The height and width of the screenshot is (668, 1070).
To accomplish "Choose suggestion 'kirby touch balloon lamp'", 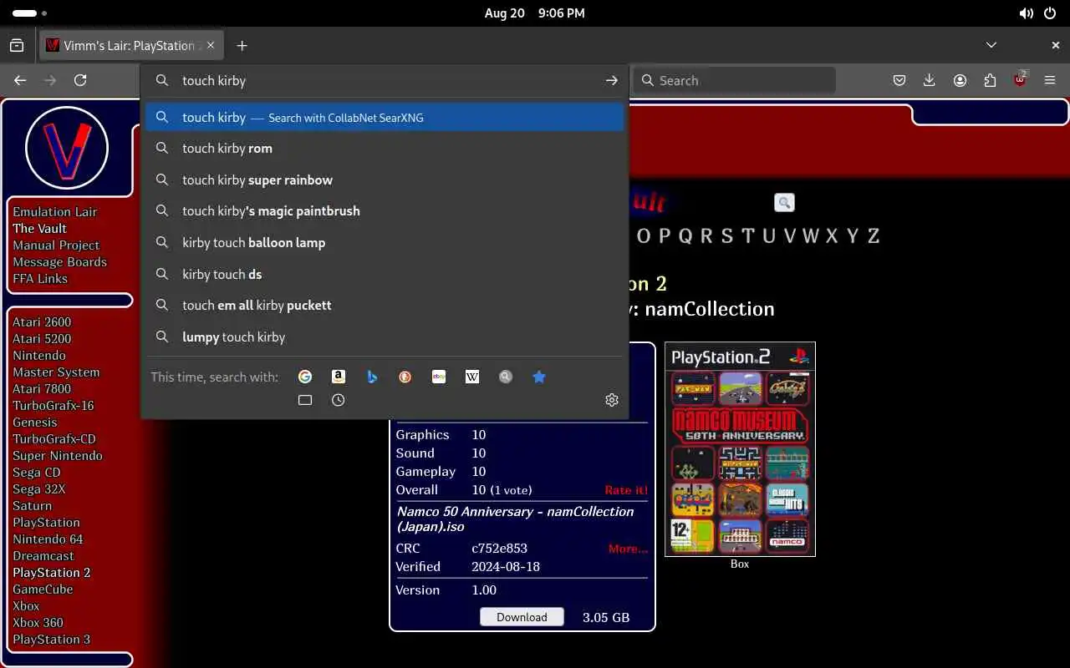I will click(x=385, y=242).
